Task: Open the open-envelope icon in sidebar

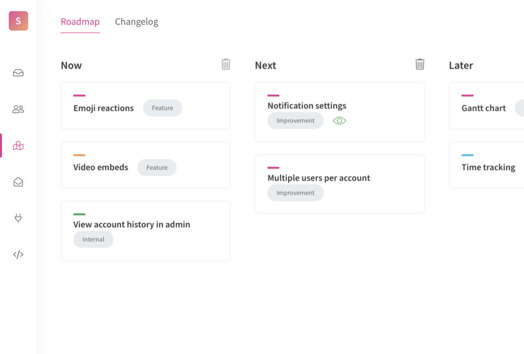Action: click(18, 182)
